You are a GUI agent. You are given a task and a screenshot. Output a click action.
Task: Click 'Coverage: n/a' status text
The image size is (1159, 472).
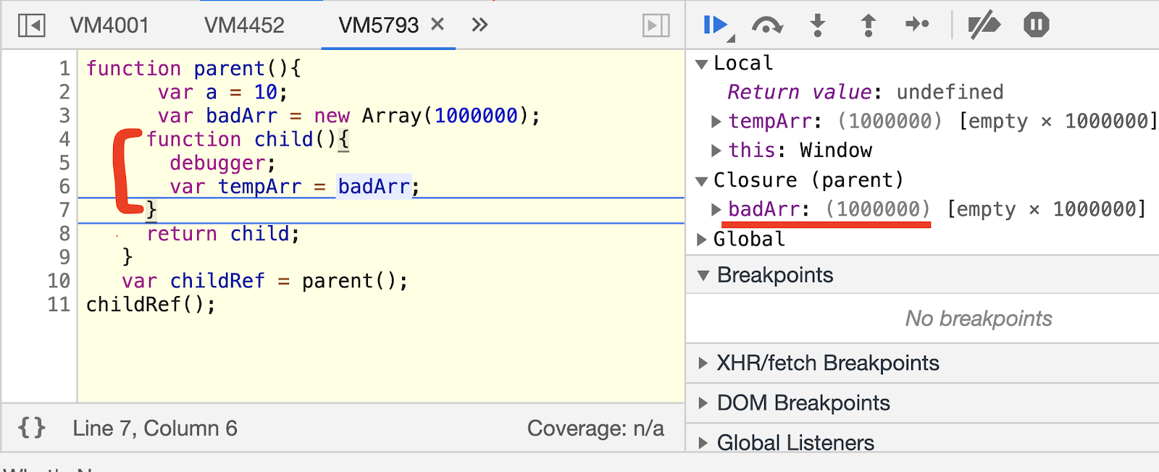click(595, 429)
